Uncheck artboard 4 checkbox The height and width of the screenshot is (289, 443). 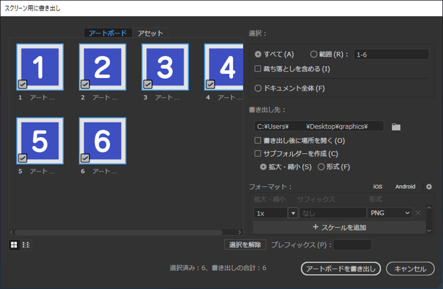click(x=210, y=84)
